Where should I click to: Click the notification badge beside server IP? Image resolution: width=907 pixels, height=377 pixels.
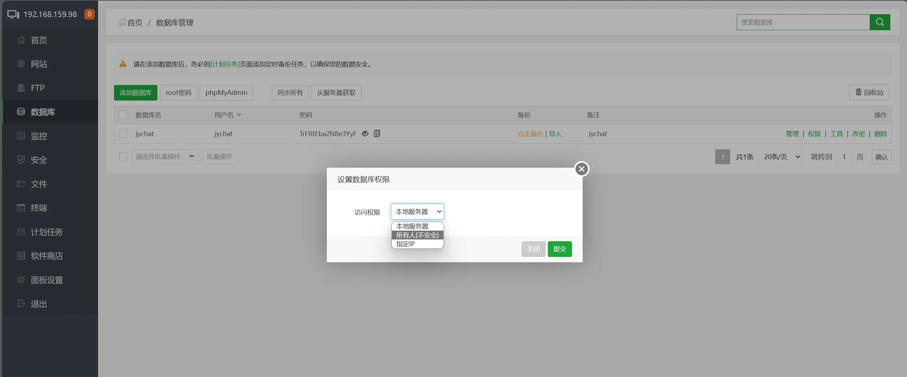(x=89, y=14)
